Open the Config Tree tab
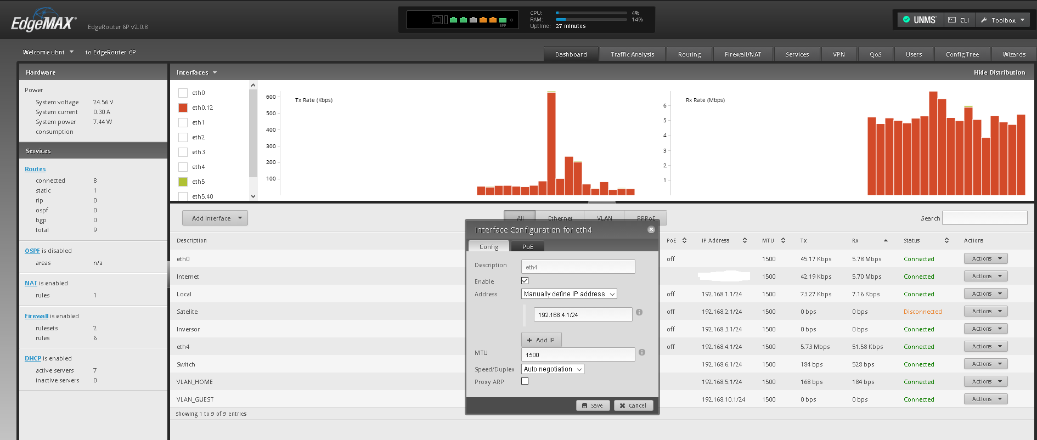The image size is (1037, 440). (962, 54)
